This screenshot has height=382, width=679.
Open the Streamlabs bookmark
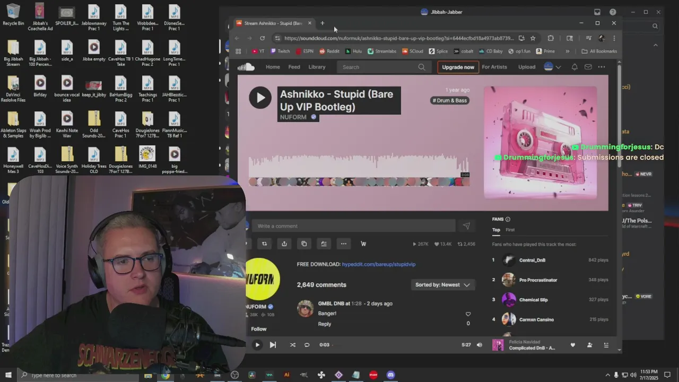pos(382,51)
